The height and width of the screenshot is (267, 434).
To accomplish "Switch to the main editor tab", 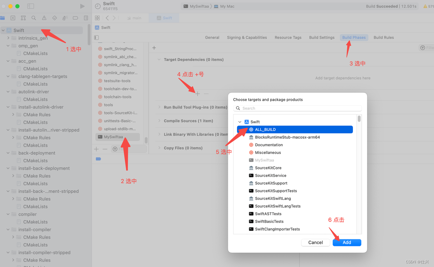I will pos(134,18).
